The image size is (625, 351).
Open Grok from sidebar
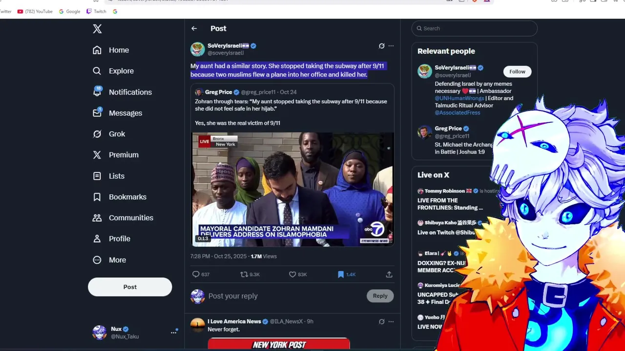pyautogui.click(x=109, y=134)
